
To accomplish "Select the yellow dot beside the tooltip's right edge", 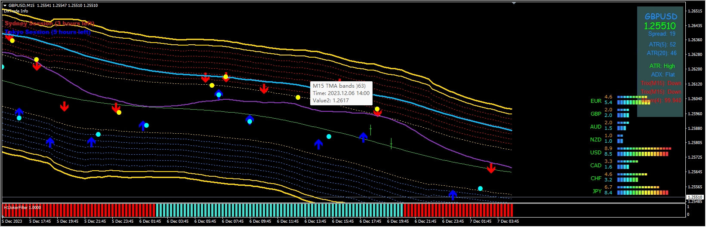I will (x=377, y=109).
